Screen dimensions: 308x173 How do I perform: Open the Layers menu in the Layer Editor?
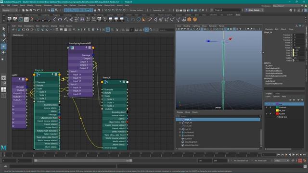[268, 97]
